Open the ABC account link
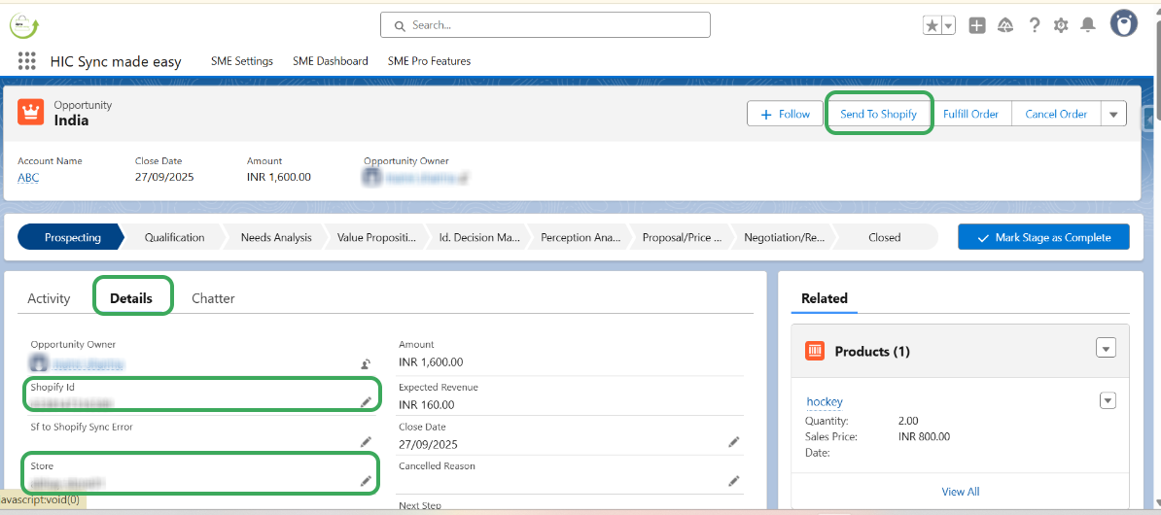The image size is (1161, 515). click(x=28, y=178)
